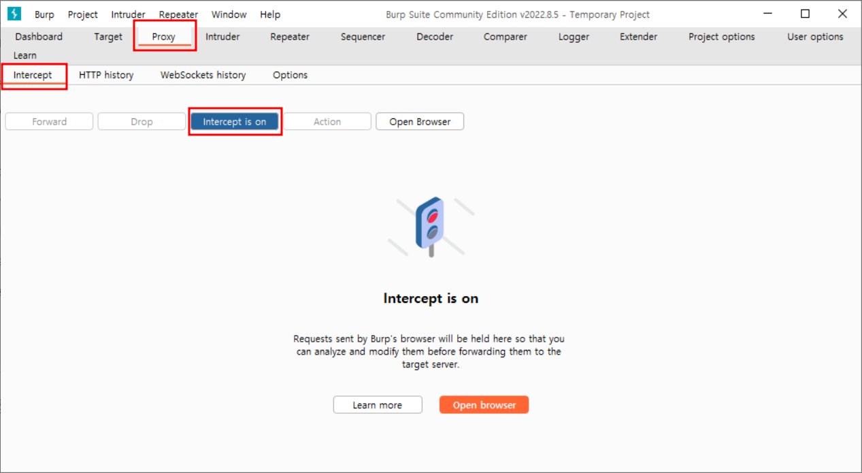Open the Project menu
Image resolution: width=862 pixels, height=473 pixels.
click(83, 14)
